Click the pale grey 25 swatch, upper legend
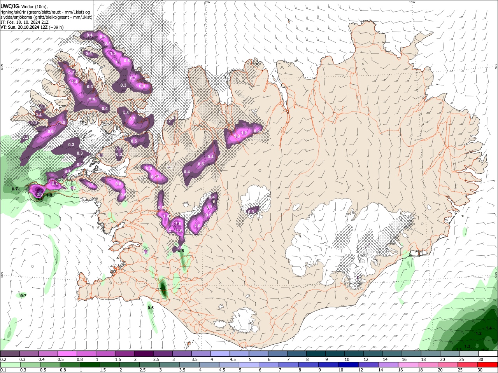The height and width of the screenshot is (373, 498). pos(469,354)
